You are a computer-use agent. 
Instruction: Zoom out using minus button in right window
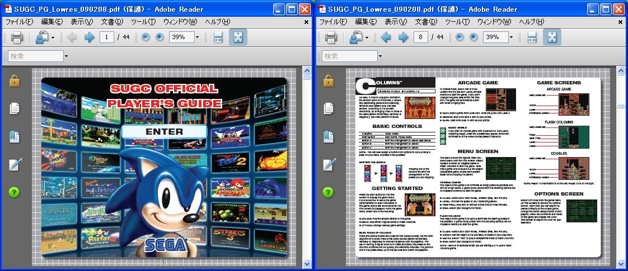click(x=460, y=37)
